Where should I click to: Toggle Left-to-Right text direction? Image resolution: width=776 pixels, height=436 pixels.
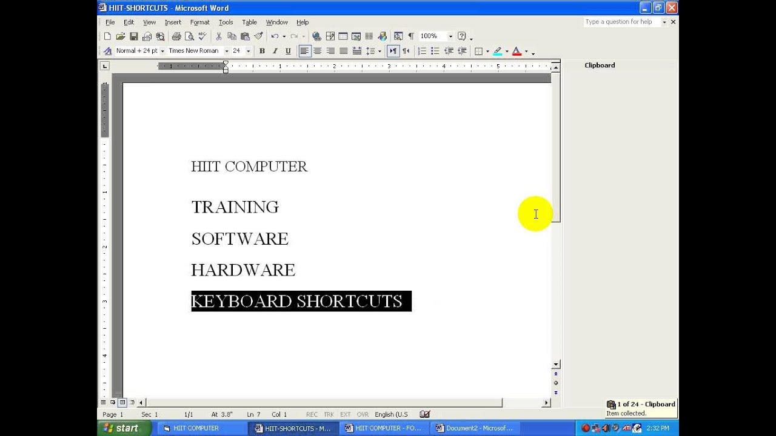click(393, 51)
